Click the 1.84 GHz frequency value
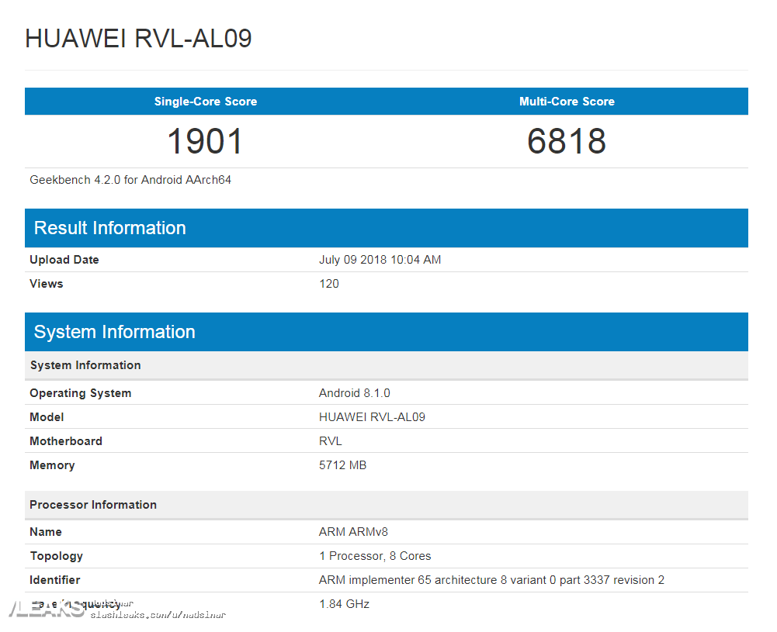Viewport: 777px width, 632px height. [344, 603]
